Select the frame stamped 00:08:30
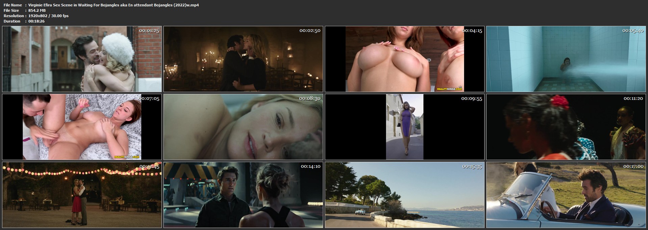This screenshot has width=648, height=230. pyautogui.click(x=243, y=127)
